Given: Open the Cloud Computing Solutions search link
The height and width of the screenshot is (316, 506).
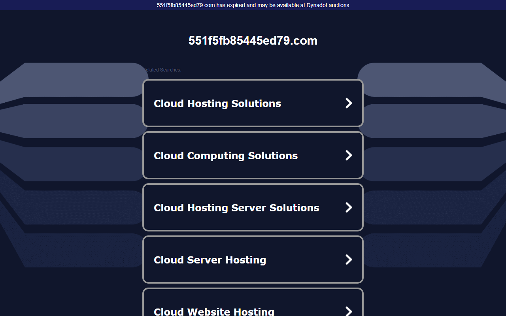Looking at the screenshot, I should (253, 155).
